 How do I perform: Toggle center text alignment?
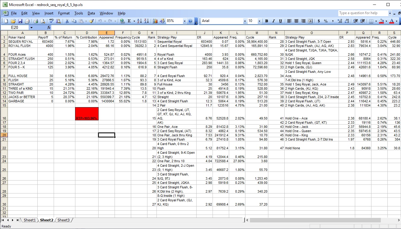(296, 21)
